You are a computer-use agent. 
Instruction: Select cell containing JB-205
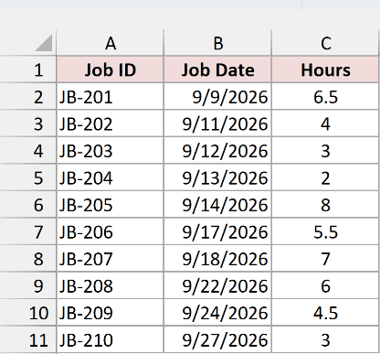[x=111, y=205]
